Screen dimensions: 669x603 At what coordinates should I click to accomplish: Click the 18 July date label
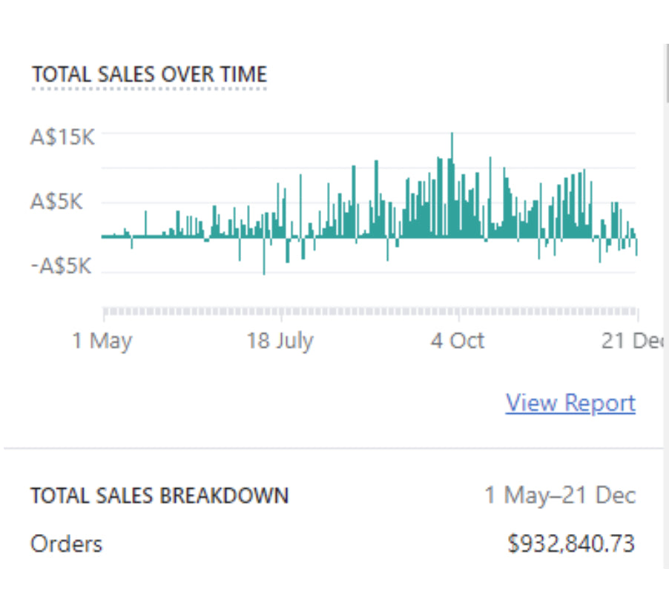coord(280,341)
